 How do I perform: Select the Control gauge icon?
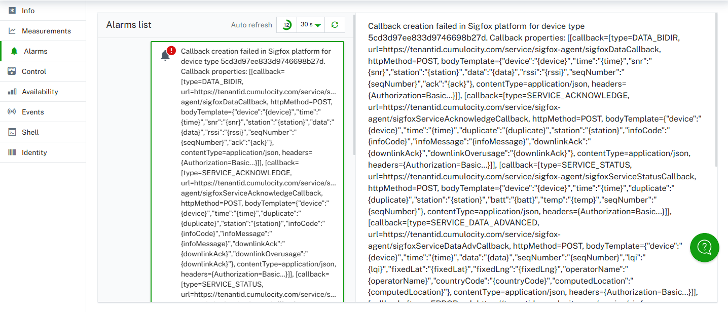pos(12,71)
